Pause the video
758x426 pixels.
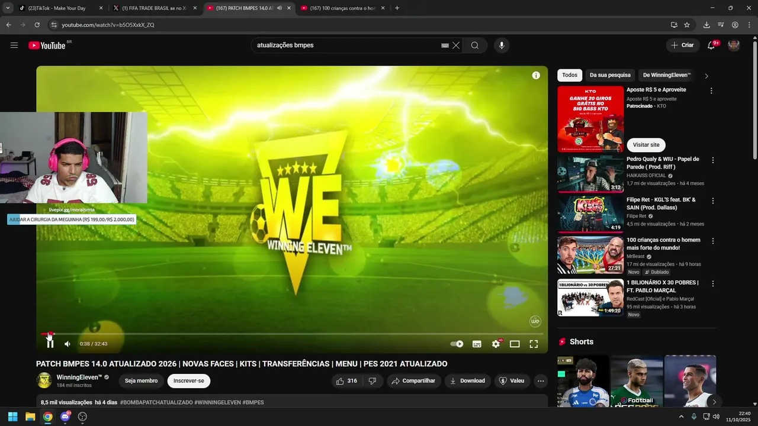click(50, 344)
